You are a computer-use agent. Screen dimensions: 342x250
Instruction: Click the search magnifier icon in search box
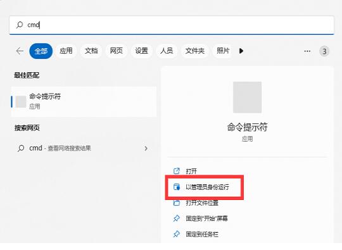[20, 25]
